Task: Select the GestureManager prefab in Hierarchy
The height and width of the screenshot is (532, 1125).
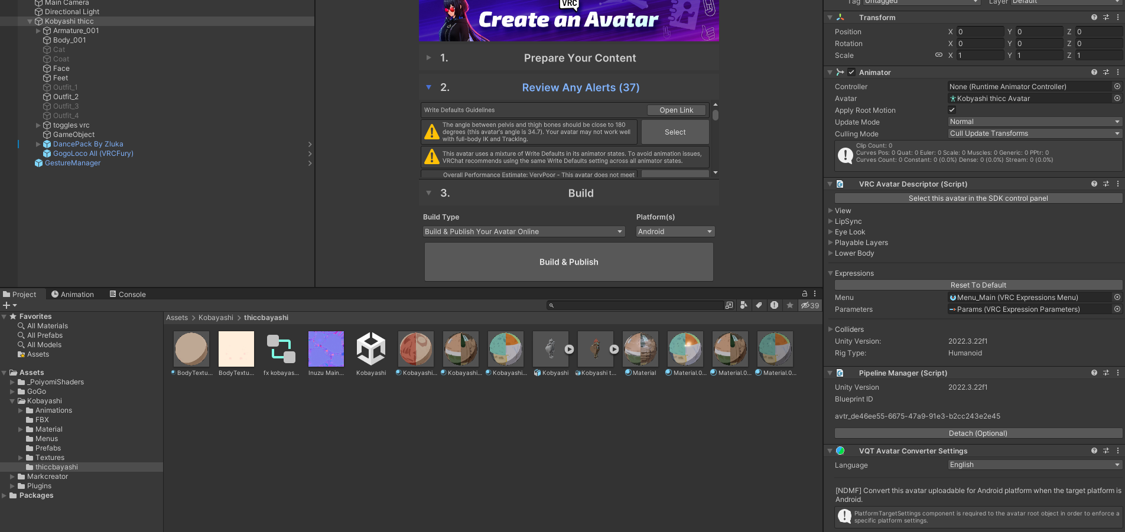Action: 73,163
